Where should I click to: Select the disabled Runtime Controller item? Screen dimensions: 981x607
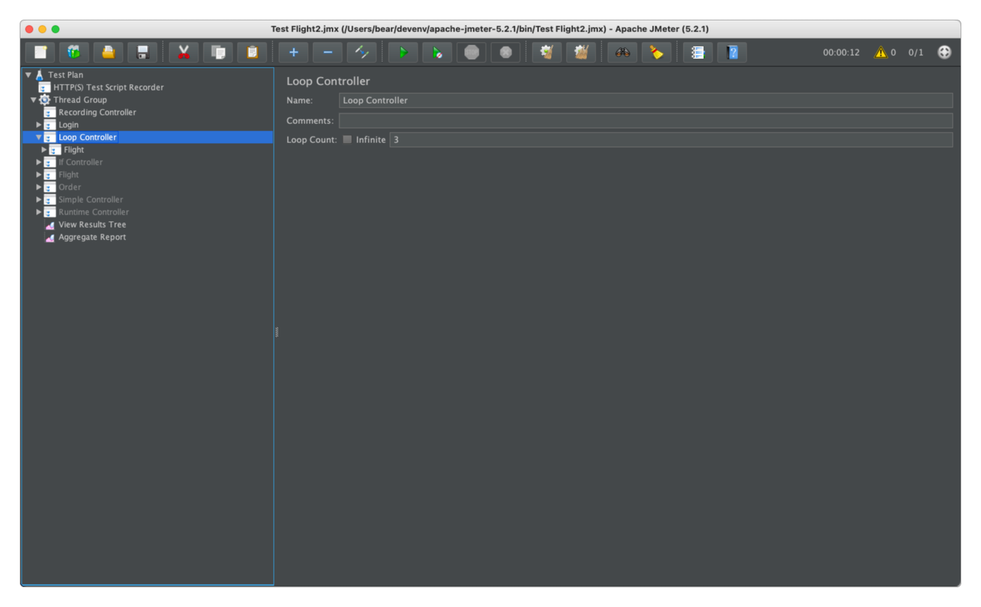[x=94, y=212]
